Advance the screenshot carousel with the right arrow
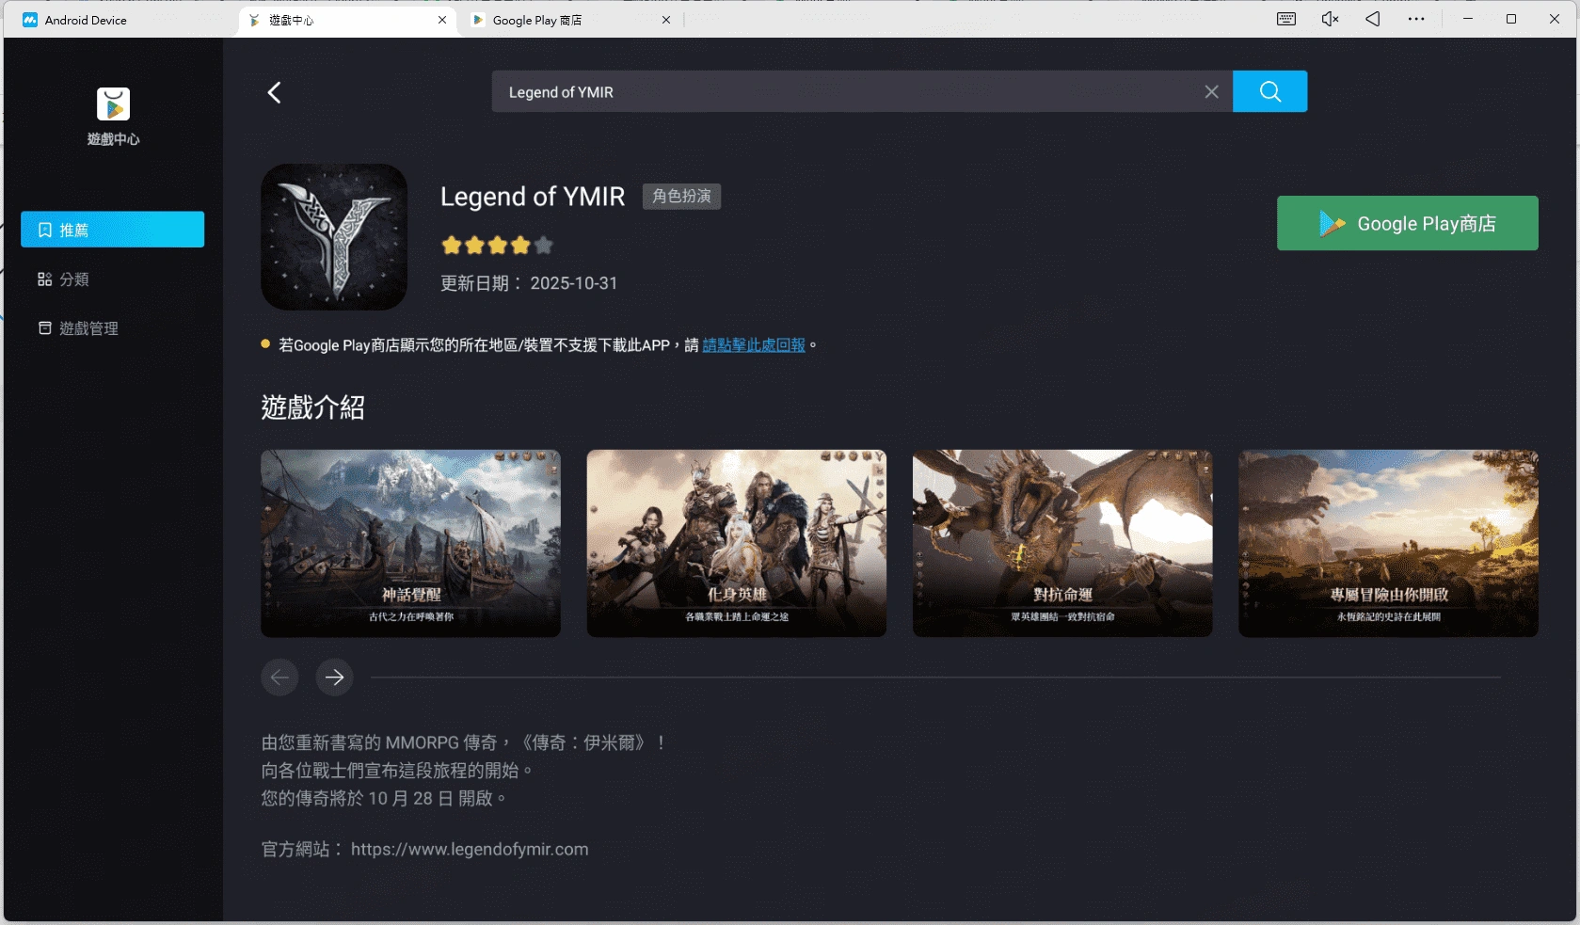 point(334,677)
